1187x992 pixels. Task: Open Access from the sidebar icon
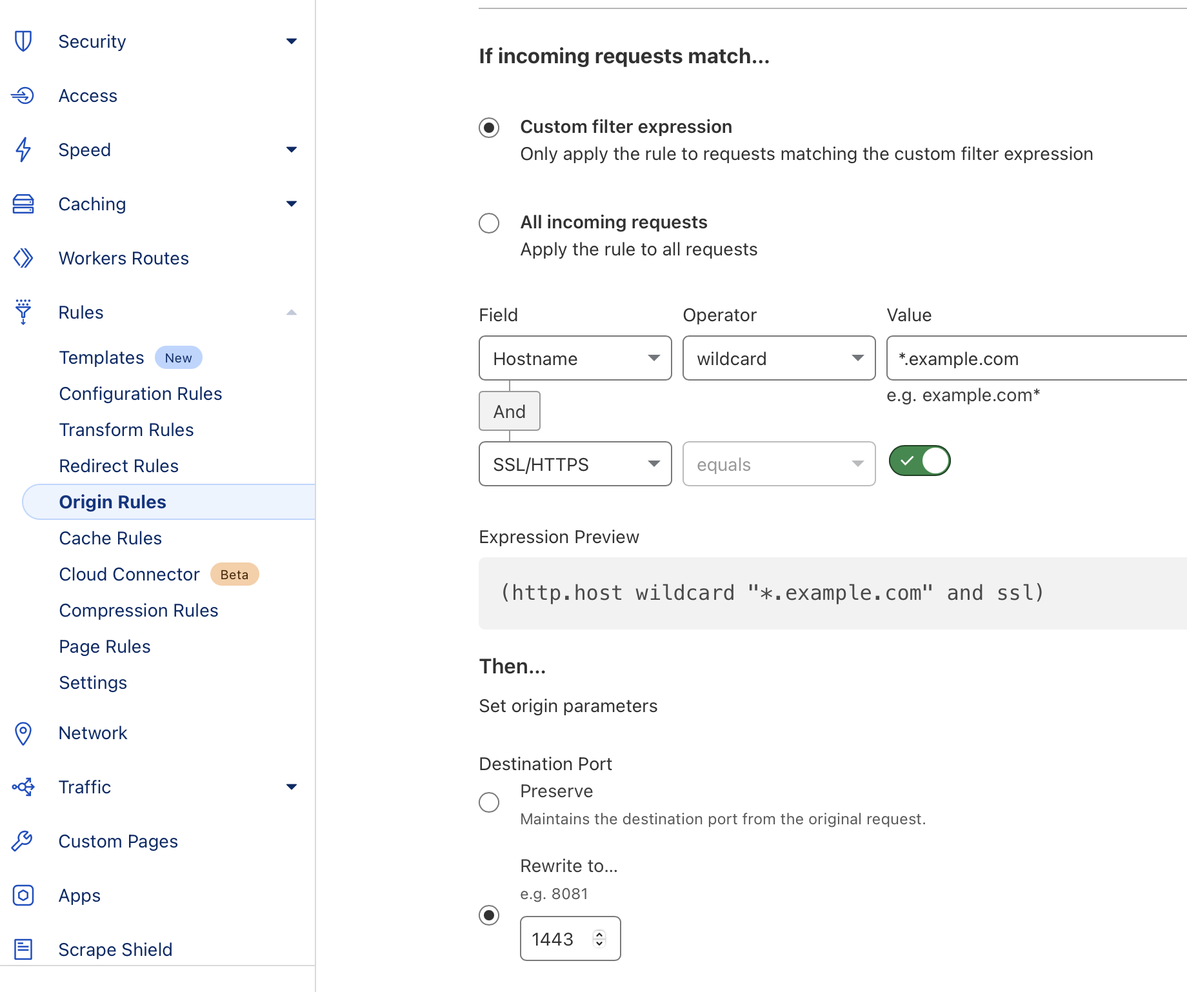coord(23,95)
